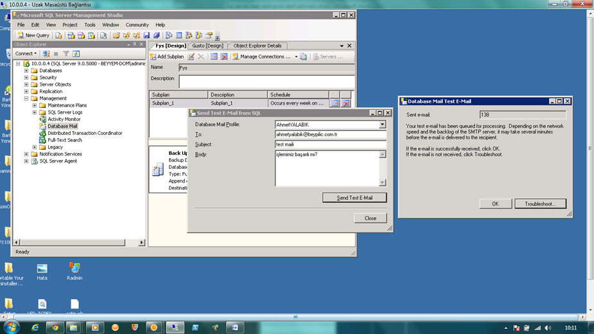Collapse the Management tree node

tap(26, 98)
